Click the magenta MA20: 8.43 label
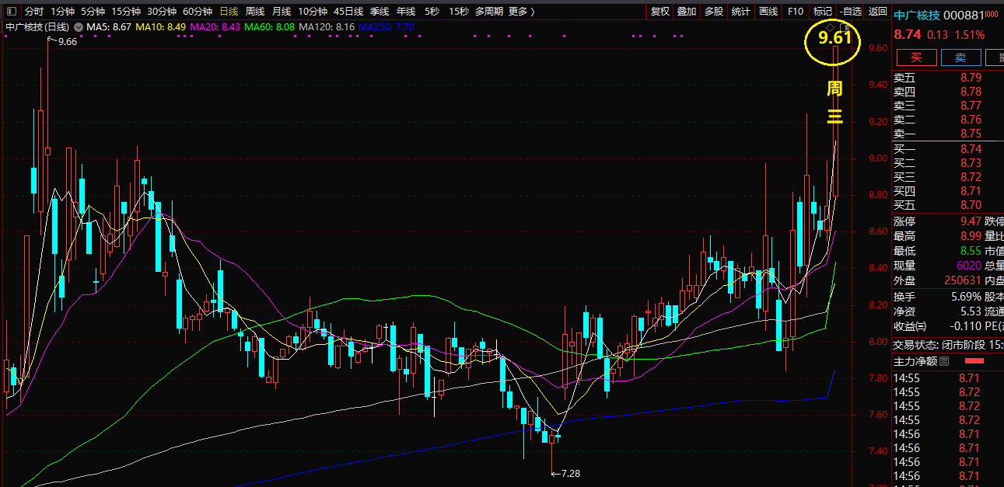 tap(215, 27)
